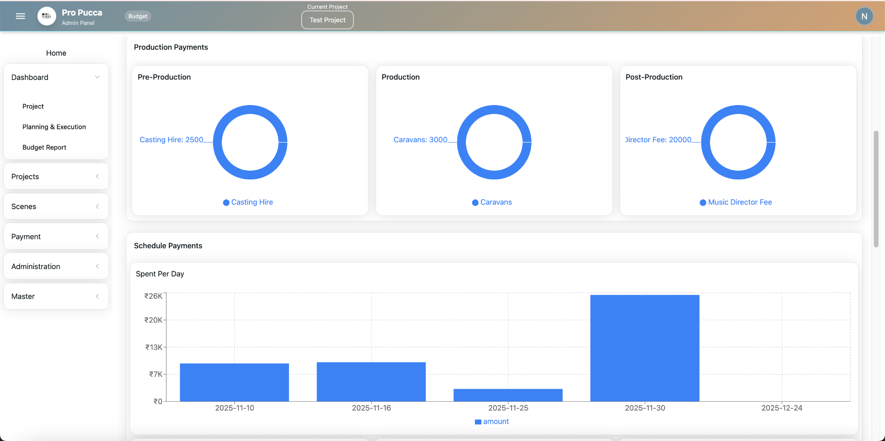Open the hamburger menu icon

(x=20, y=16)
